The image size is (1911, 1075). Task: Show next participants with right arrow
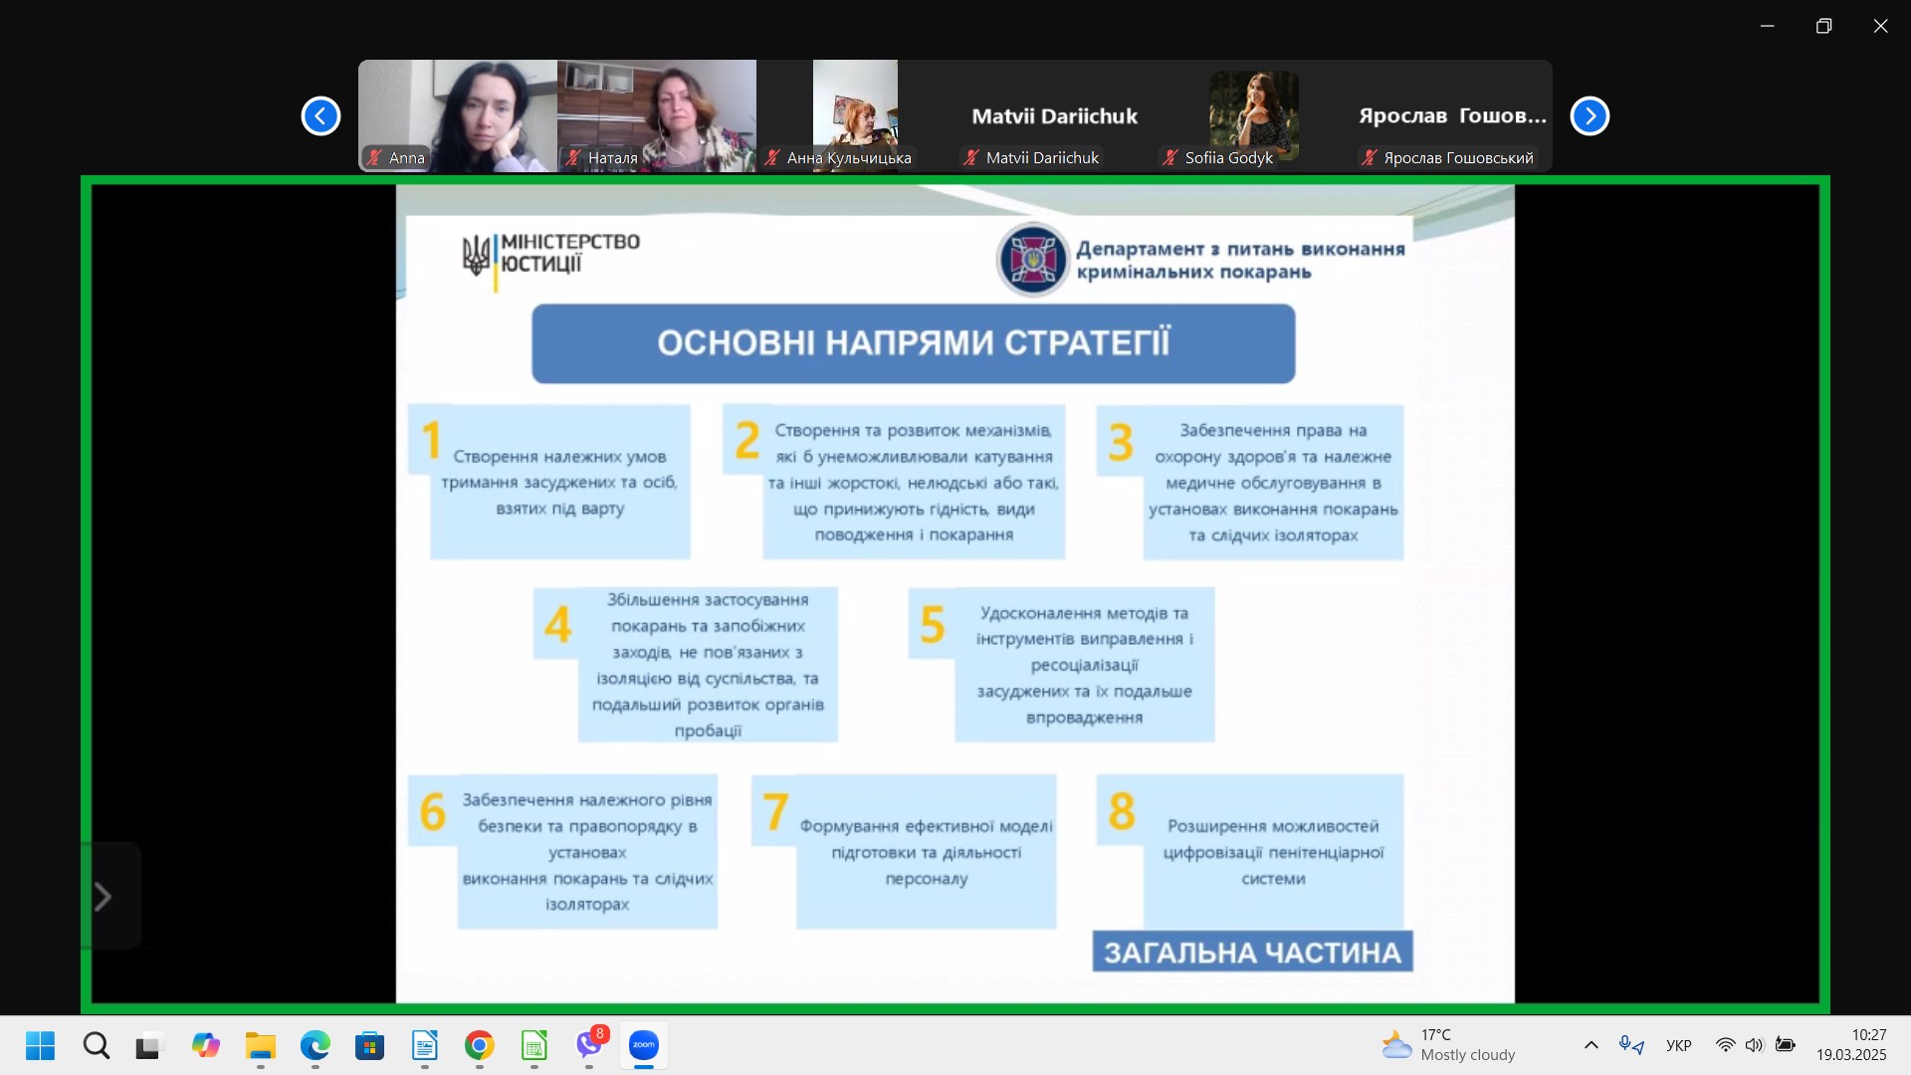pyautogui.click(x=1590, y=116)
